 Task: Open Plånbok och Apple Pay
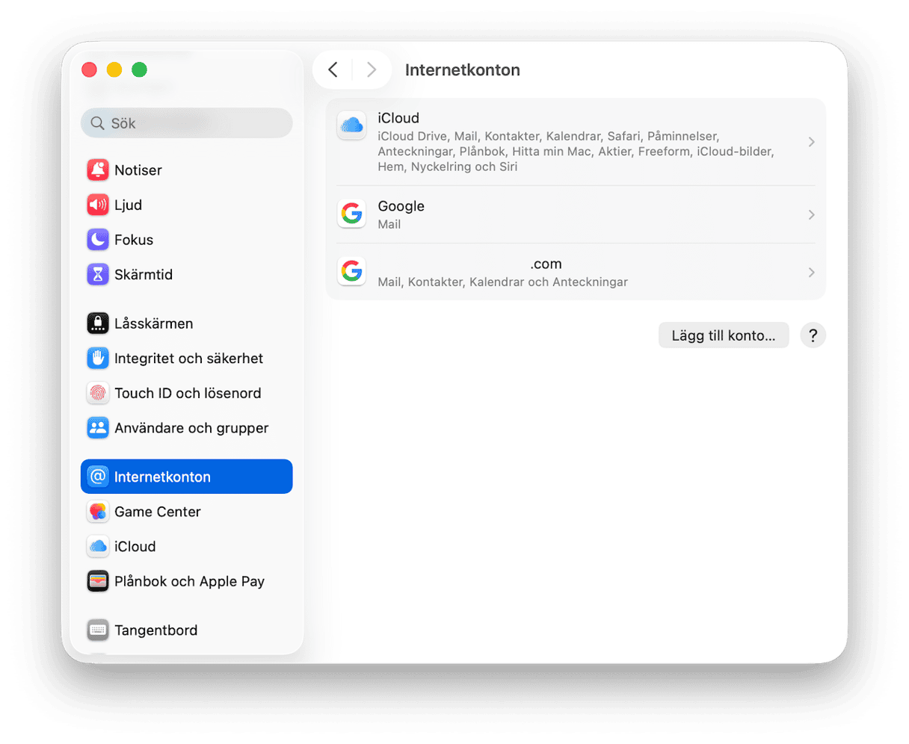(186, 581)
